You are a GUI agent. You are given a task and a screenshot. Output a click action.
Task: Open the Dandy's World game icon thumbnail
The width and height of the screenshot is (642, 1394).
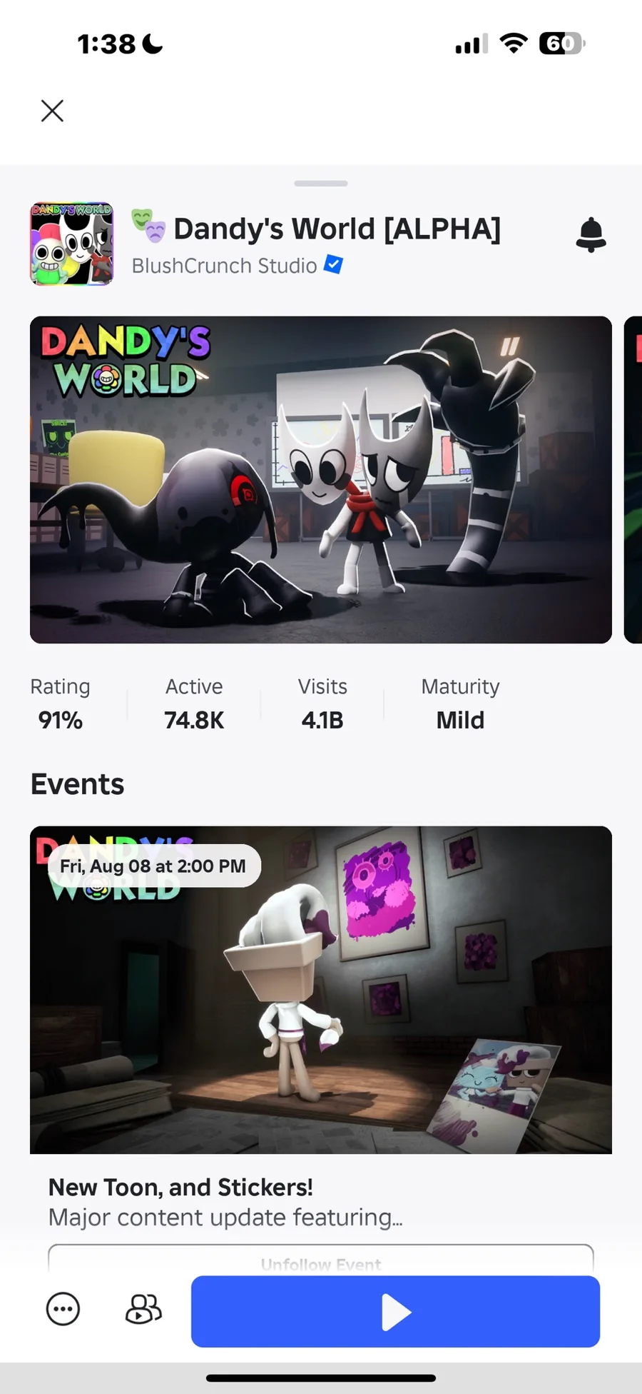[71, 244]
